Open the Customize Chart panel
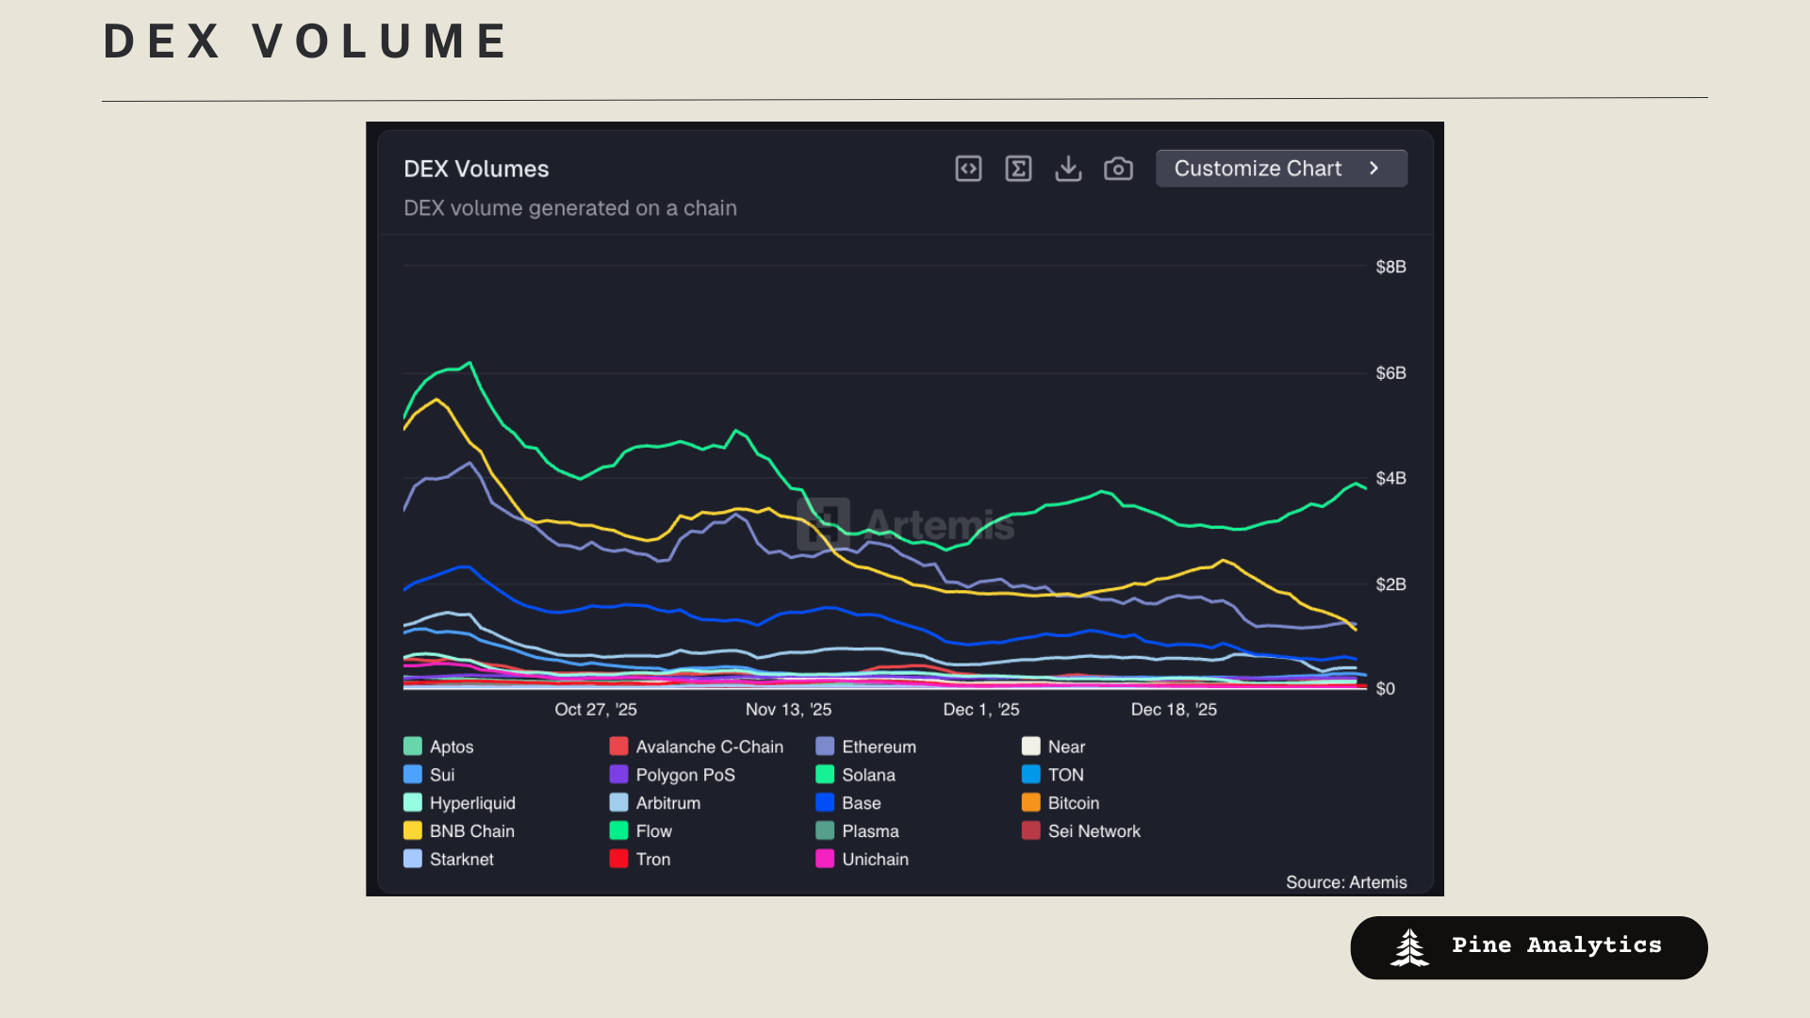1810x1018 pixels. (x=1258, y=169)
